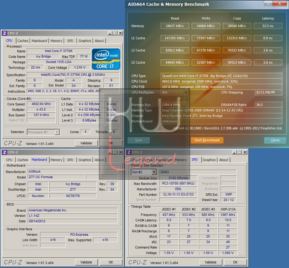The height and width of the screenshot is (268, 289).
Task: Click the LPCIO chip NCT6776
Action: [x=73, y=196]
